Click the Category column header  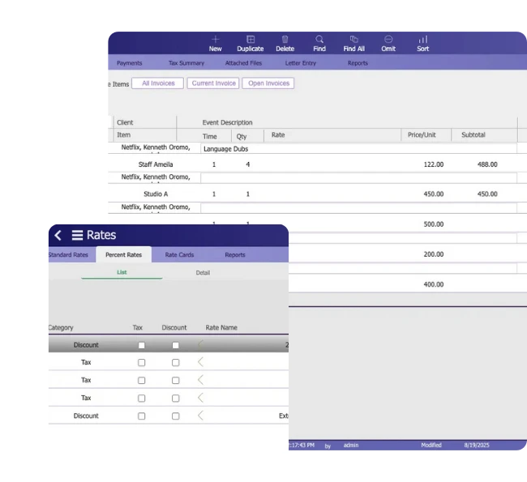click(x=61, y=327)
